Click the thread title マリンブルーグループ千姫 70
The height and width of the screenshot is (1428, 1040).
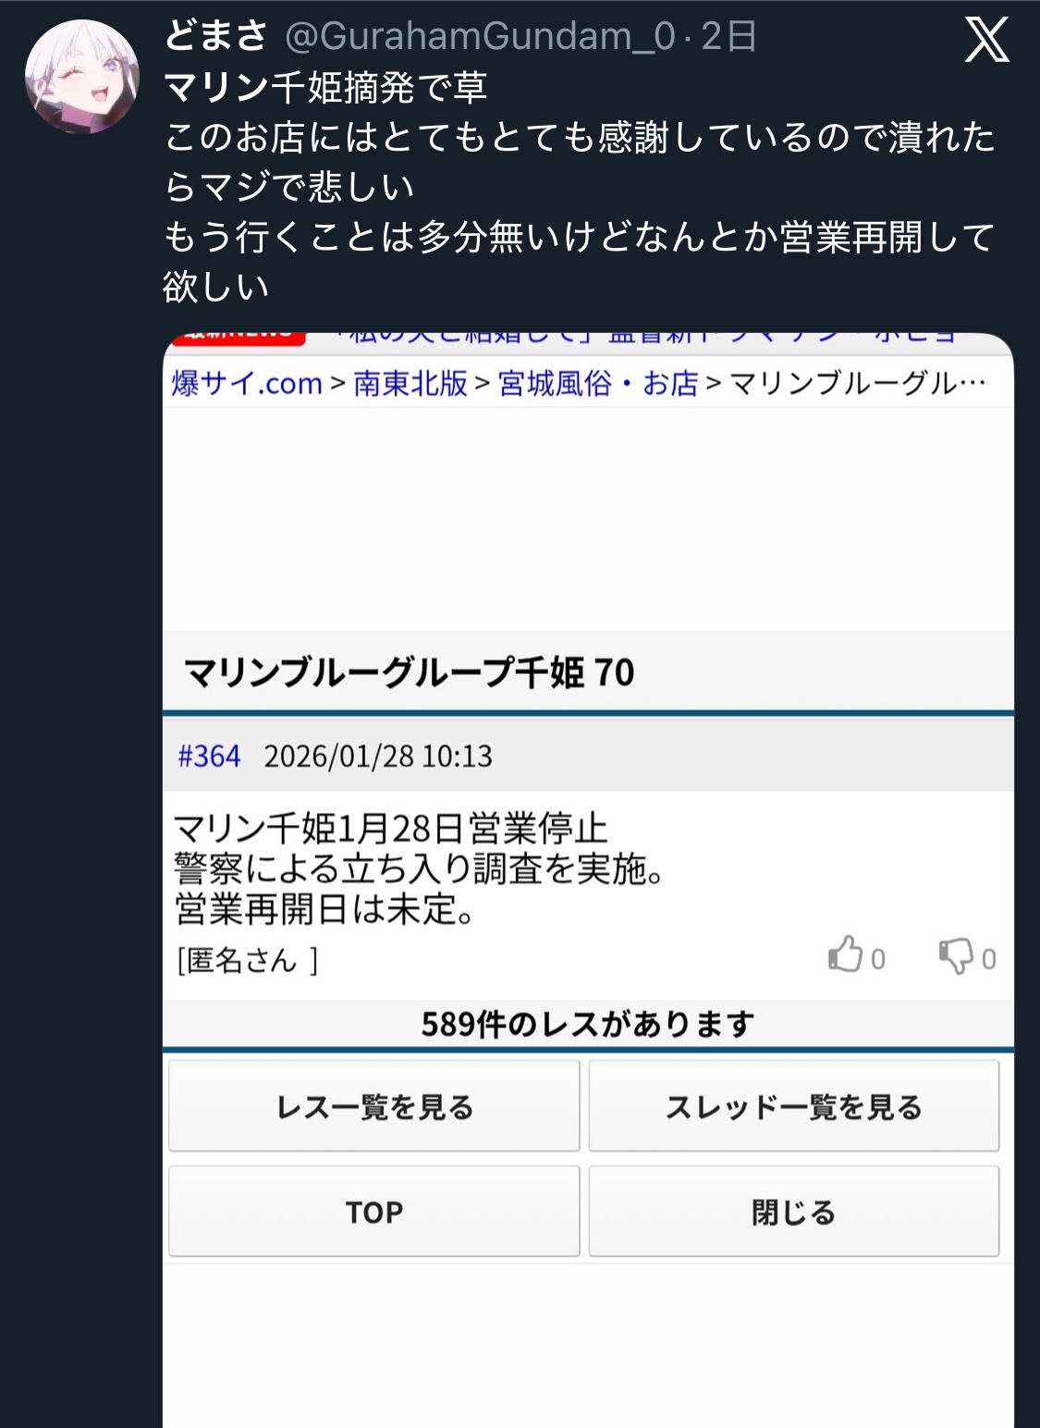point(410,672)
